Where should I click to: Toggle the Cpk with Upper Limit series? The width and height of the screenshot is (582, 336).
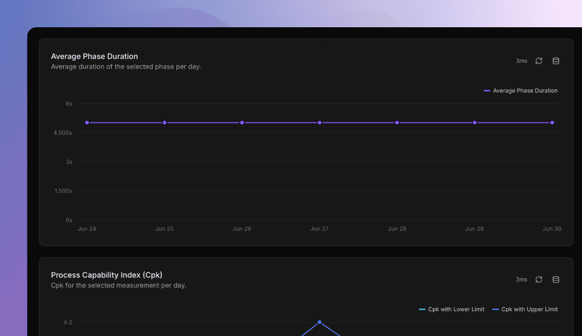point(525,309)
